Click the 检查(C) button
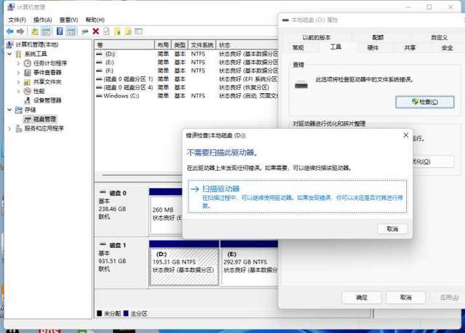Image resolution: width=465 pixels, height=333 pixels. tap(424, 102)
